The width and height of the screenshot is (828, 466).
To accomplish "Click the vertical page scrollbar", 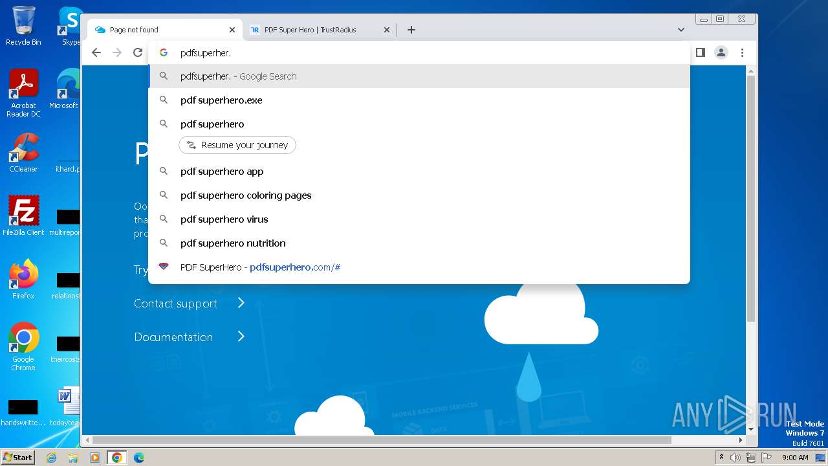I will coord(751,199).
